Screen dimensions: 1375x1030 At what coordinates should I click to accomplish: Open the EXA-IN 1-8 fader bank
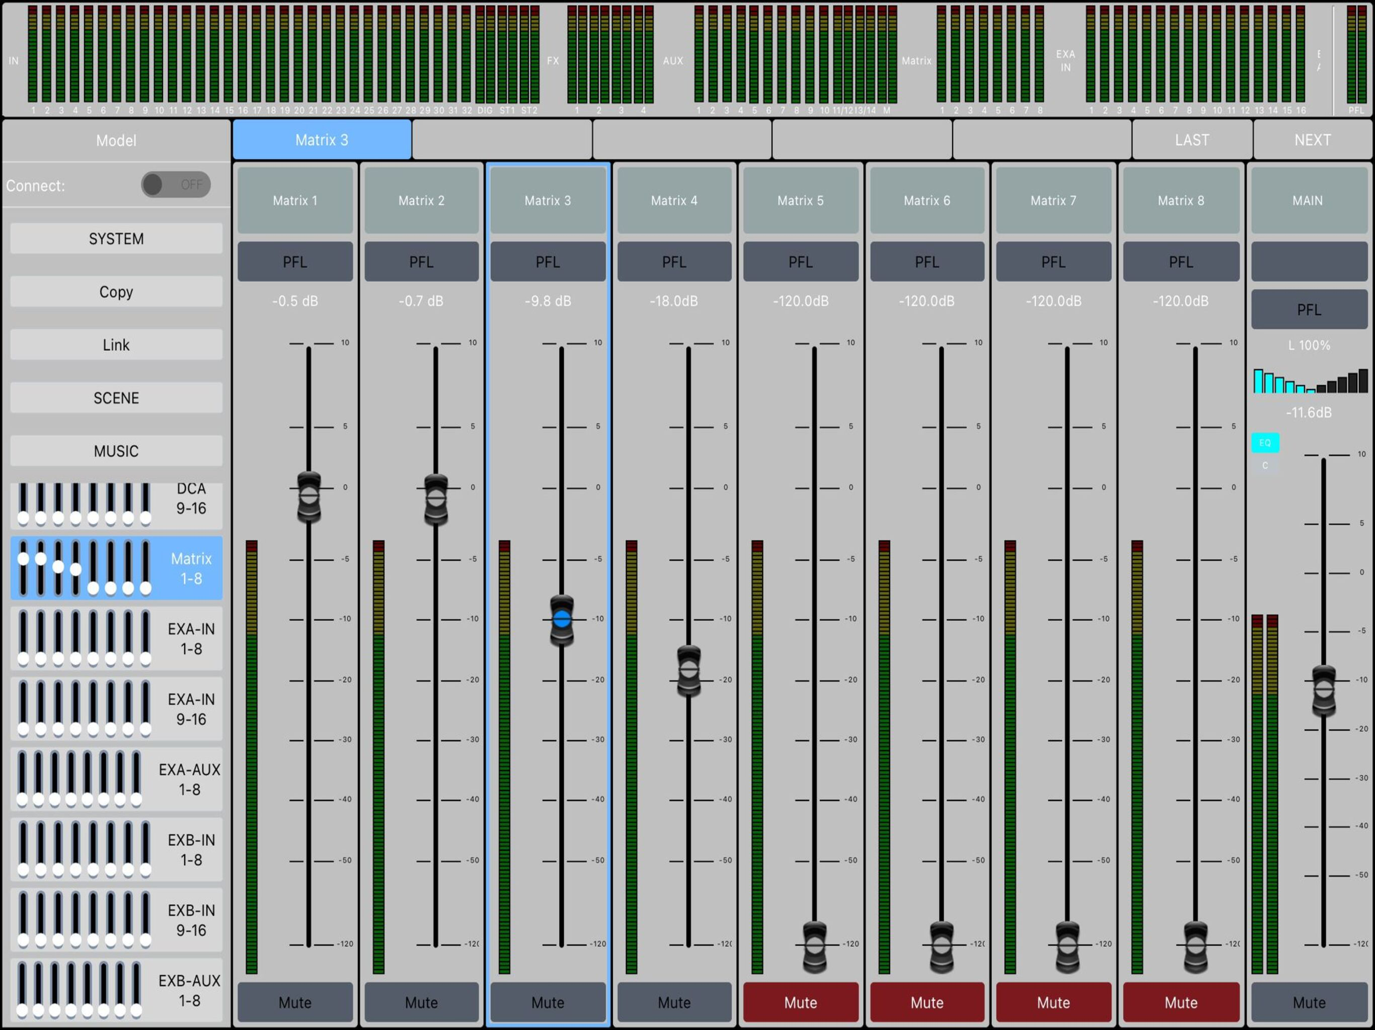click(116, 639)
